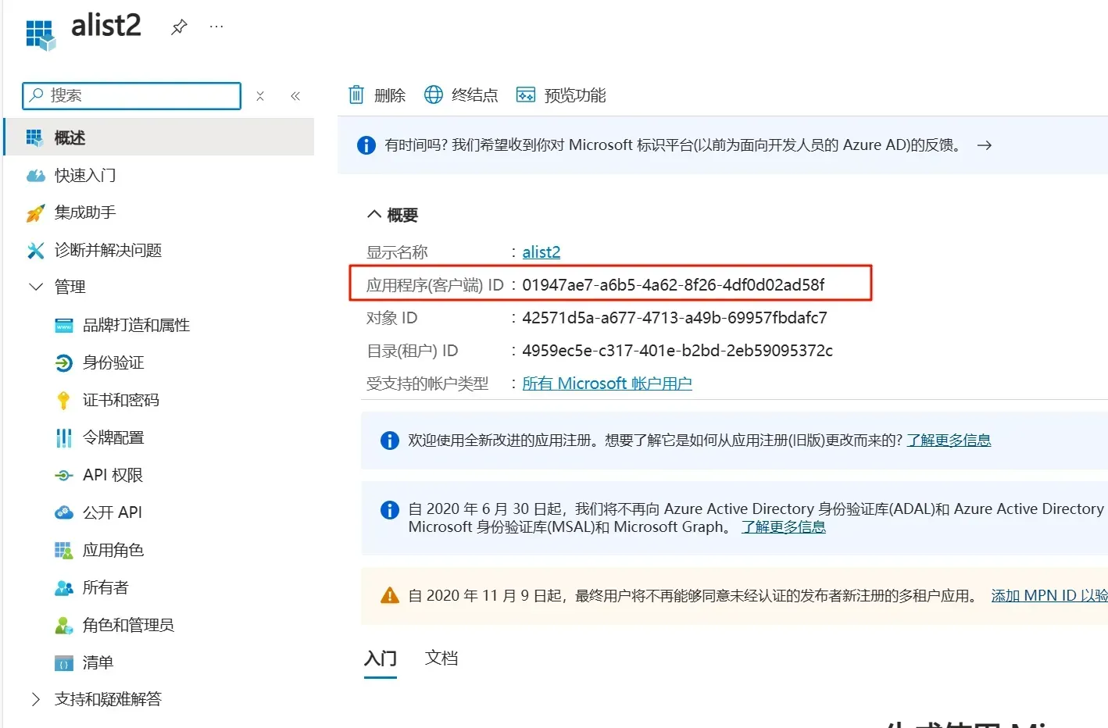Screen dimensions: 1108x728
Task: Open the more options ellipsis next to alist2
Action: (216, 27)
